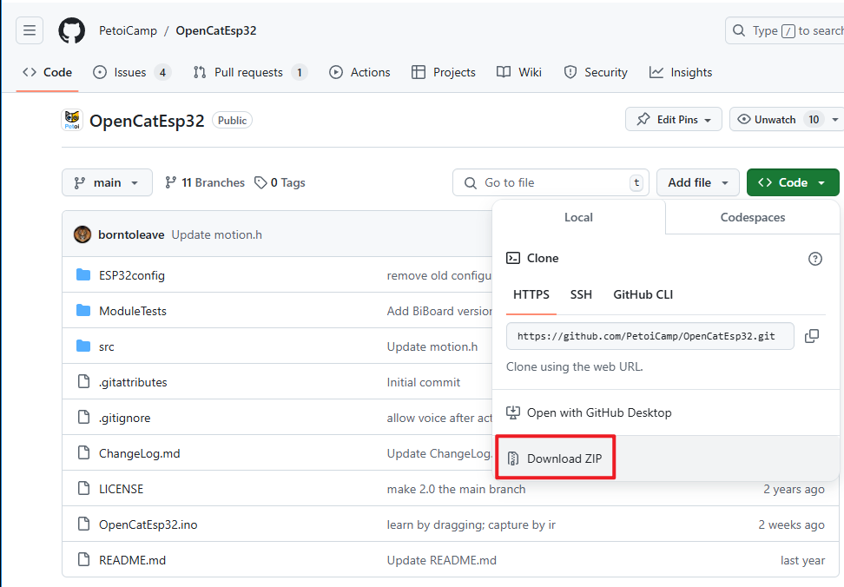The image size is (844, 587).
Task: Switch to the Codespaces tab
Action: [x=753, y=217]
